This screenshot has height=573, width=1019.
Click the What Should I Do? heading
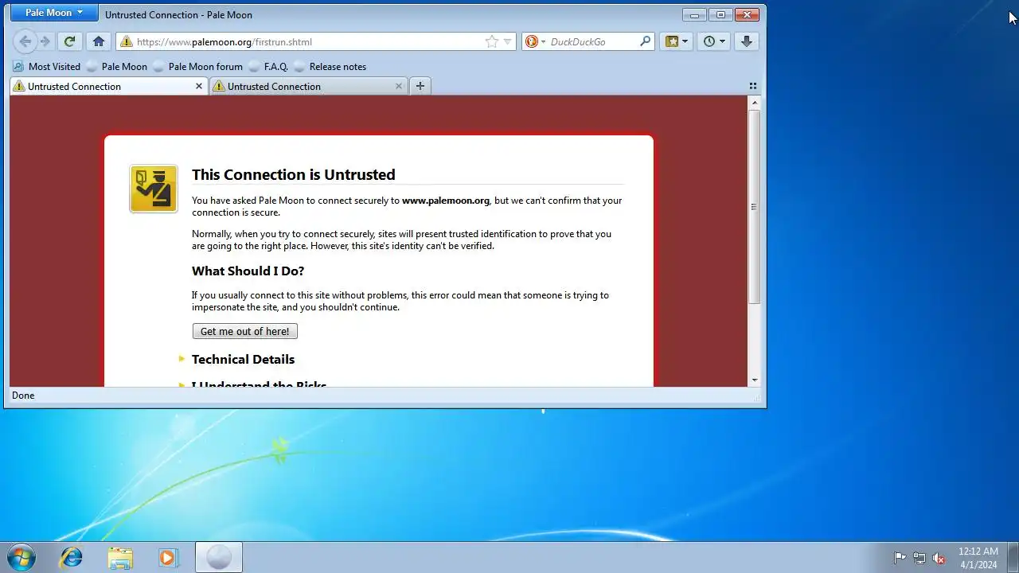[x=248, y=271]
